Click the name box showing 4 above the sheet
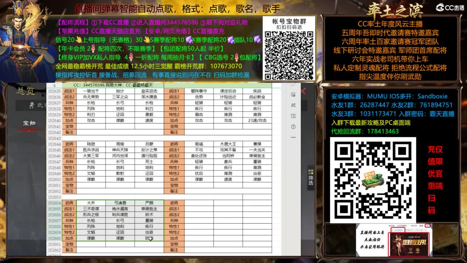 tap(55, 84)
